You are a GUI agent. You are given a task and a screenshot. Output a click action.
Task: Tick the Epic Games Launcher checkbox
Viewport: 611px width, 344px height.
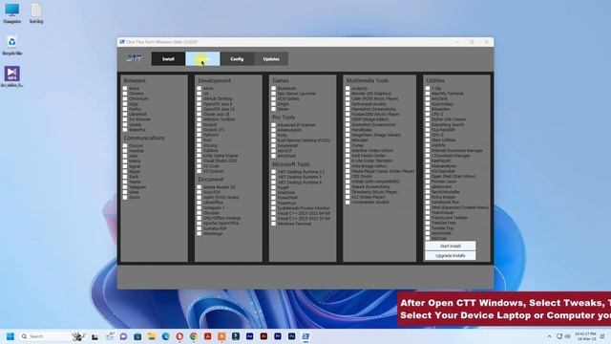point(274,94)
